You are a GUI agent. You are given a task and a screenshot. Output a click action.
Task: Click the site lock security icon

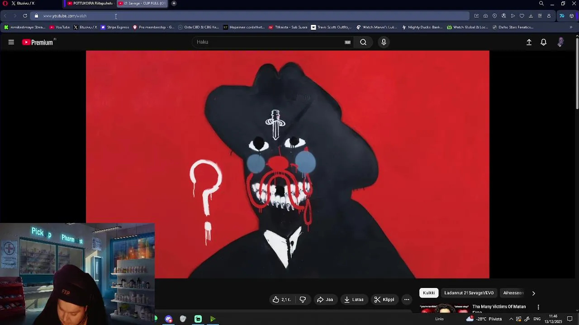[x=37, y=16]
